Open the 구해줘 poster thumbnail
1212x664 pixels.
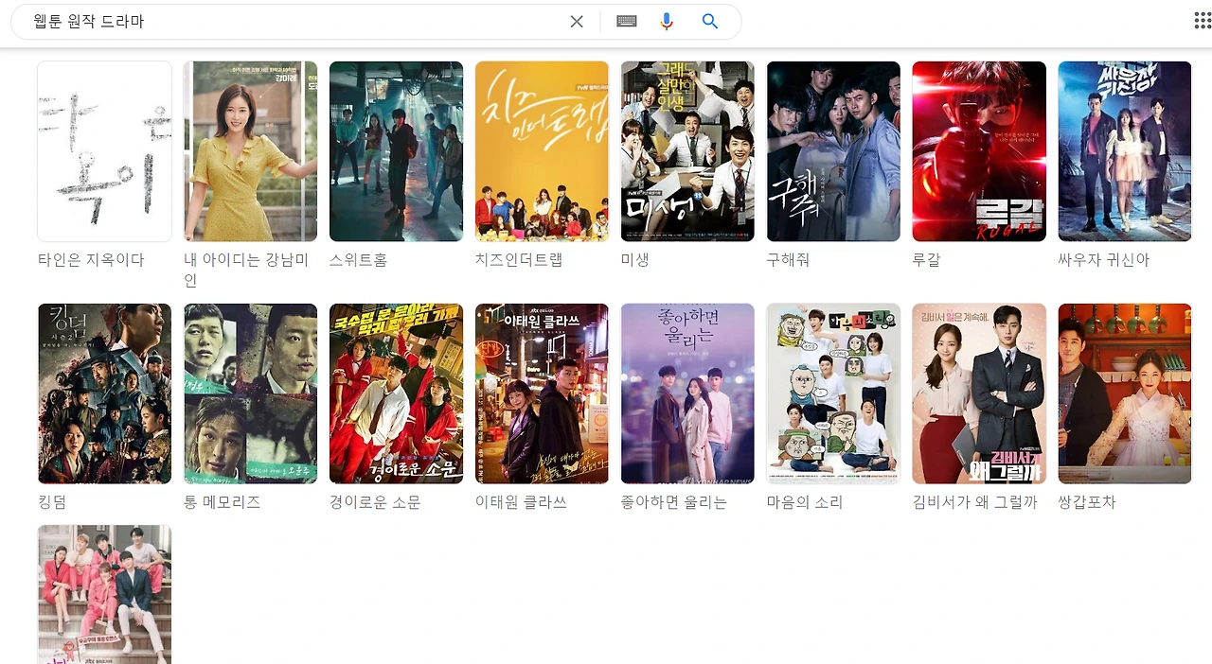[833, 151]
